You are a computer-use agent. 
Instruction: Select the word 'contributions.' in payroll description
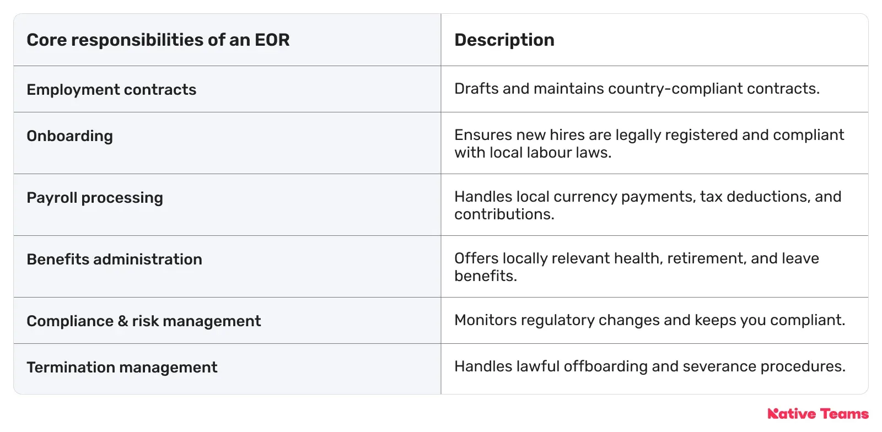pyautogui.click(x=504, y=214)
